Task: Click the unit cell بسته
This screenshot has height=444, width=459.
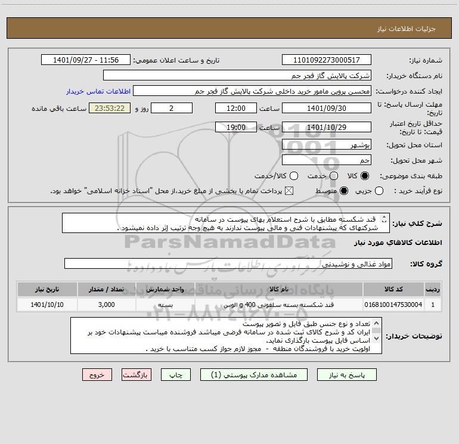Action: click(x=165, y=305)
